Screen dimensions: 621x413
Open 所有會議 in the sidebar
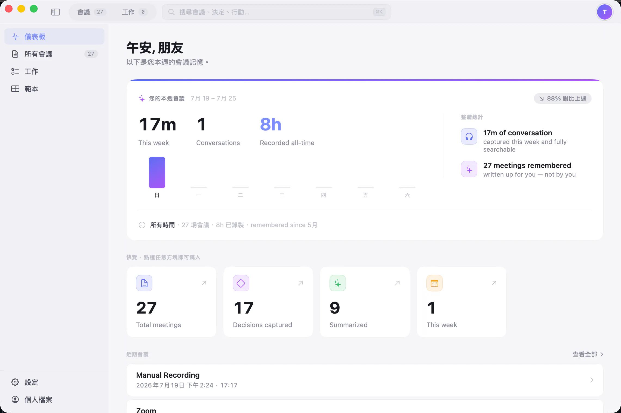[54, 54]
